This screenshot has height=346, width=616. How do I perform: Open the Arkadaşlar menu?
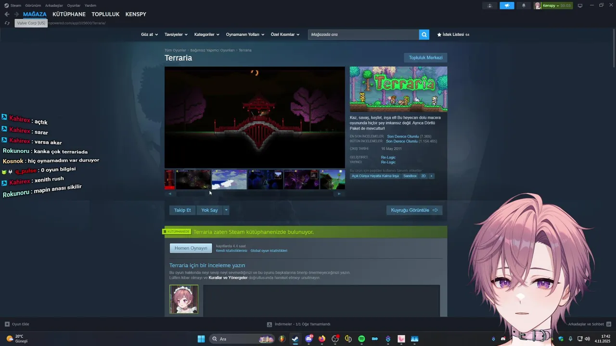click(x=54, y=5)
